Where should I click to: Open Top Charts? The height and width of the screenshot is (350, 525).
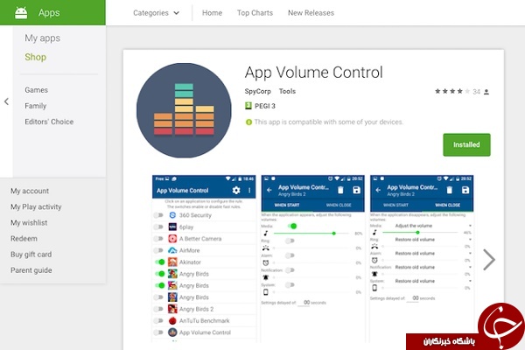[x=255, y=13]
